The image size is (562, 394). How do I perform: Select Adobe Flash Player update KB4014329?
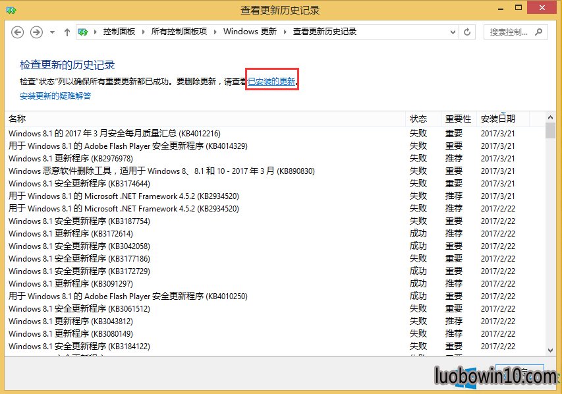coord(275,146)
